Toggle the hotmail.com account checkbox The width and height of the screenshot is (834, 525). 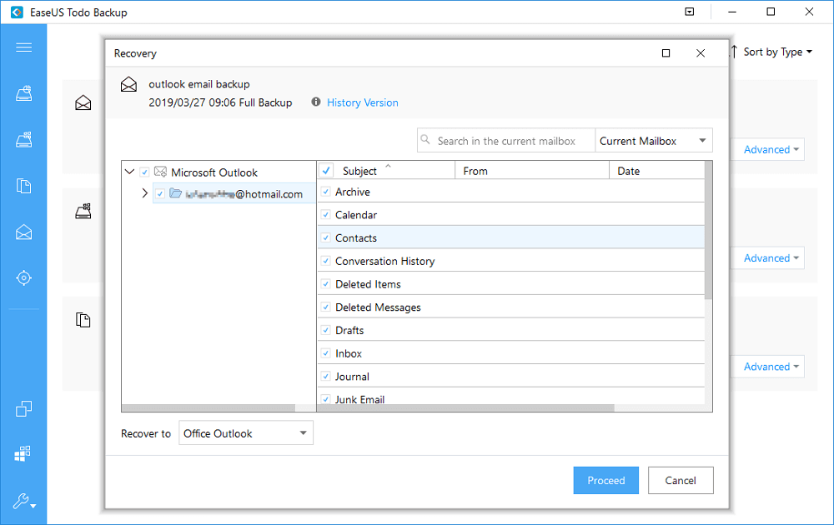159,194
